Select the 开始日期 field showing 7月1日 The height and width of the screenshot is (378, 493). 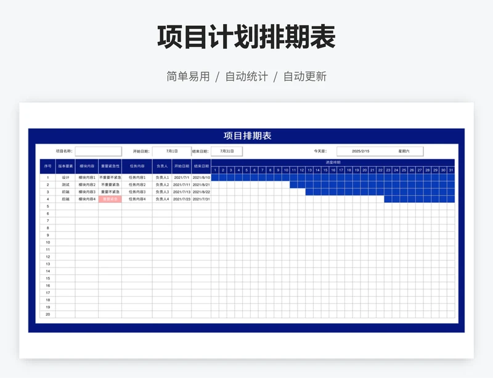[x=172, y=152]
